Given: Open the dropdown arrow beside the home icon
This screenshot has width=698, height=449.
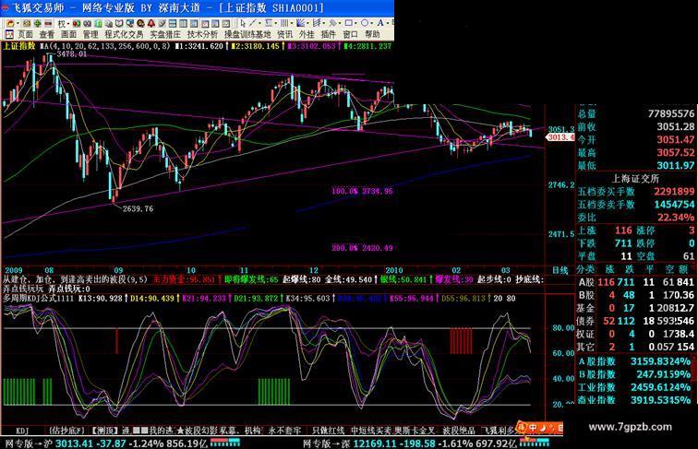Looking at the screenshot, I should pyautogui.click(x=18, y=23).
